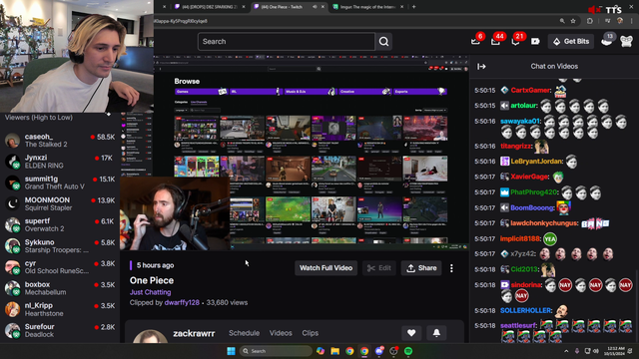Image resolution: width=639 pixels, height=359 pixels.
Task: Open zackrawrr's Schedule tab
Action: [244, 333]
